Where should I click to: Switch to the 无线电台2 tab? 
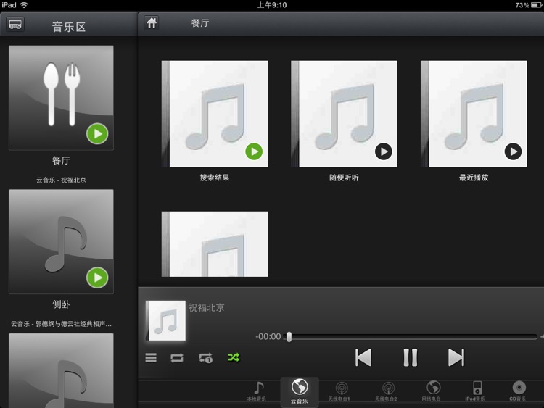point(386,392)
